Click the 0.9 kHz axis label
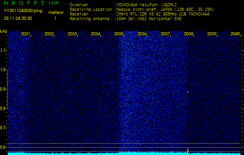Image resolution: width=244 pixels, height=155 pixels. 3,90
